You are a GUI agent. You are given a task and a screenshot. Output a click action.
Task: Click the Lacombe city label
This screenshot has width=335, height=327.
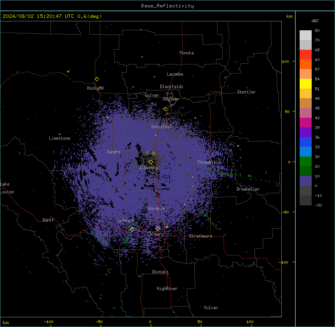click(x=175, y=74)
